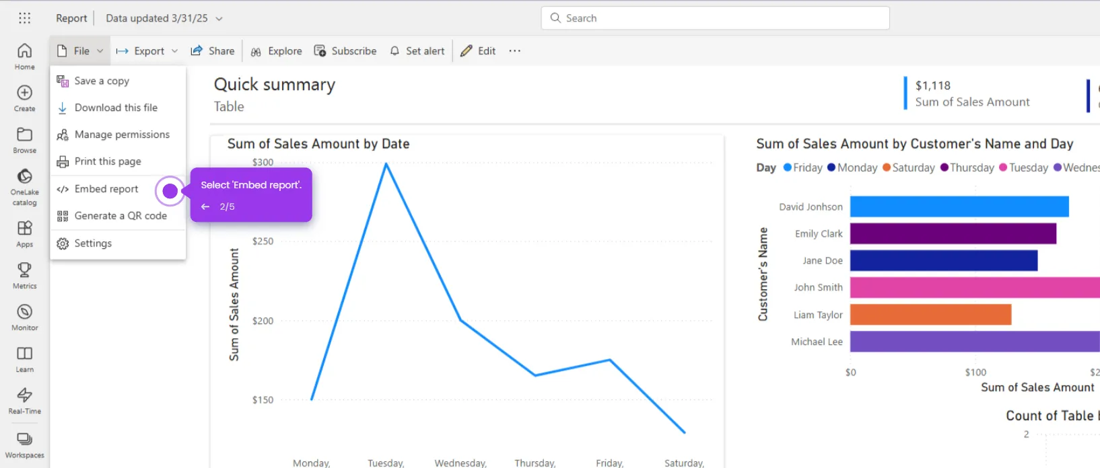The height and width of the screenshot is (468, 1100).
Task: Open the More options ellipsis in toolbar
Action: pyautogui.click(x=515, y=51)
